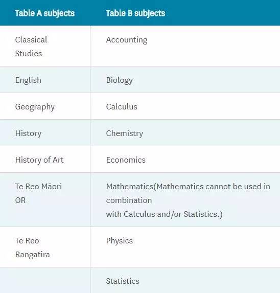Select the Te Reo Rangatira cell

point(45,247)
